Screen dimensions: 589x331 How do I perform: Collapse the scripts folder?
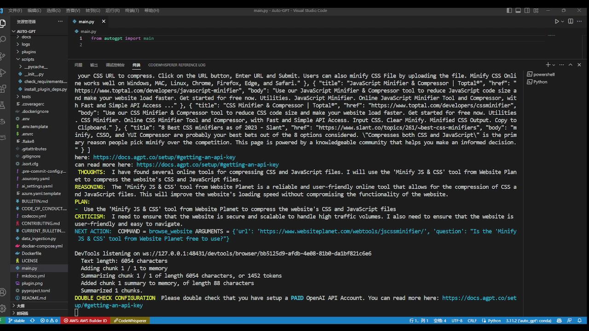[39, 59]
